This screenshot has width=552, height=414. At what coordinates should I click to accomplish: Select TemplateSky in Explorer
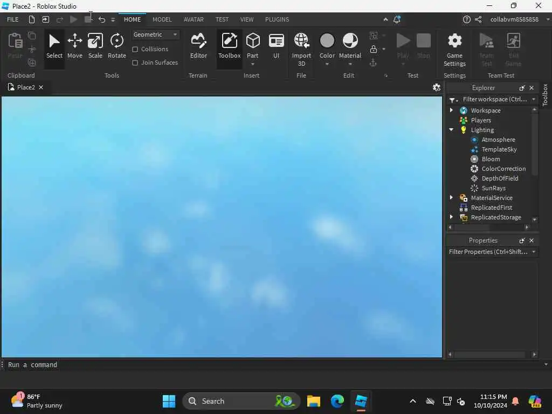click(499, 149)
